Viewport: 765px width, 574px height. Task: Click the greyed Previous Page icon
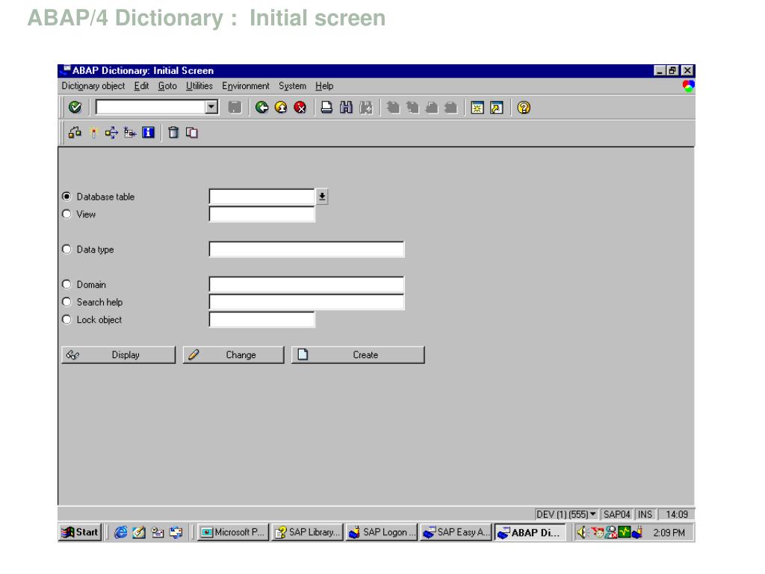(x=412, y=107)
